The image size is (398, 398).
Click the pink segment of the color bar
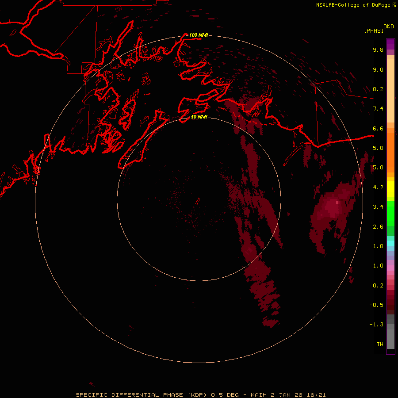(390, 268)
